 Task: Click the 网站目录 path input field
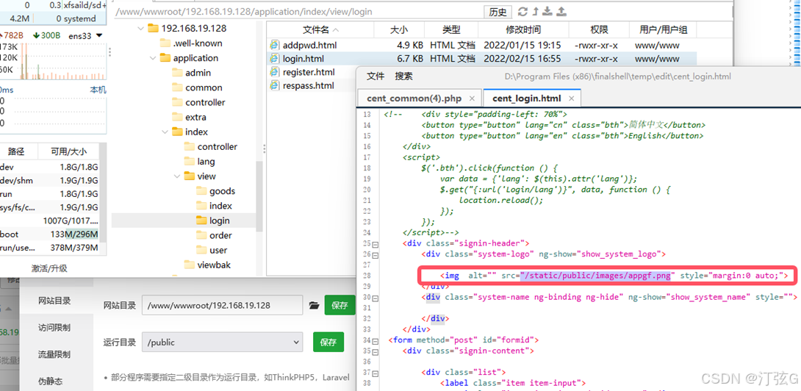click(x=223, y=306)
